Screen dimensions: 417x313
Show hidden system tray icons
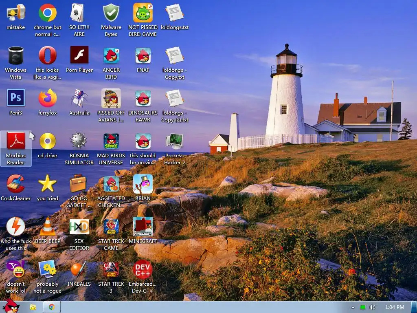(353, 307)
